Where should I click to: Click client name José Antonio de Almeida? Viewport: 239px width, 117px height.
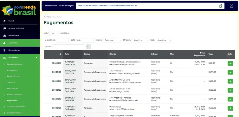(x=120, y=98)
